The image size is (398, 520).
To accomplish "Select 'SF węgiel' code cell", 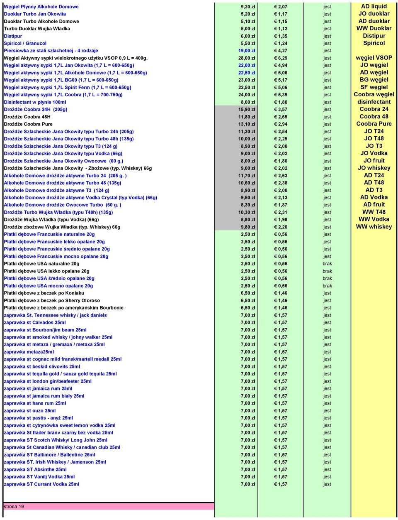I will coord(374,87).
